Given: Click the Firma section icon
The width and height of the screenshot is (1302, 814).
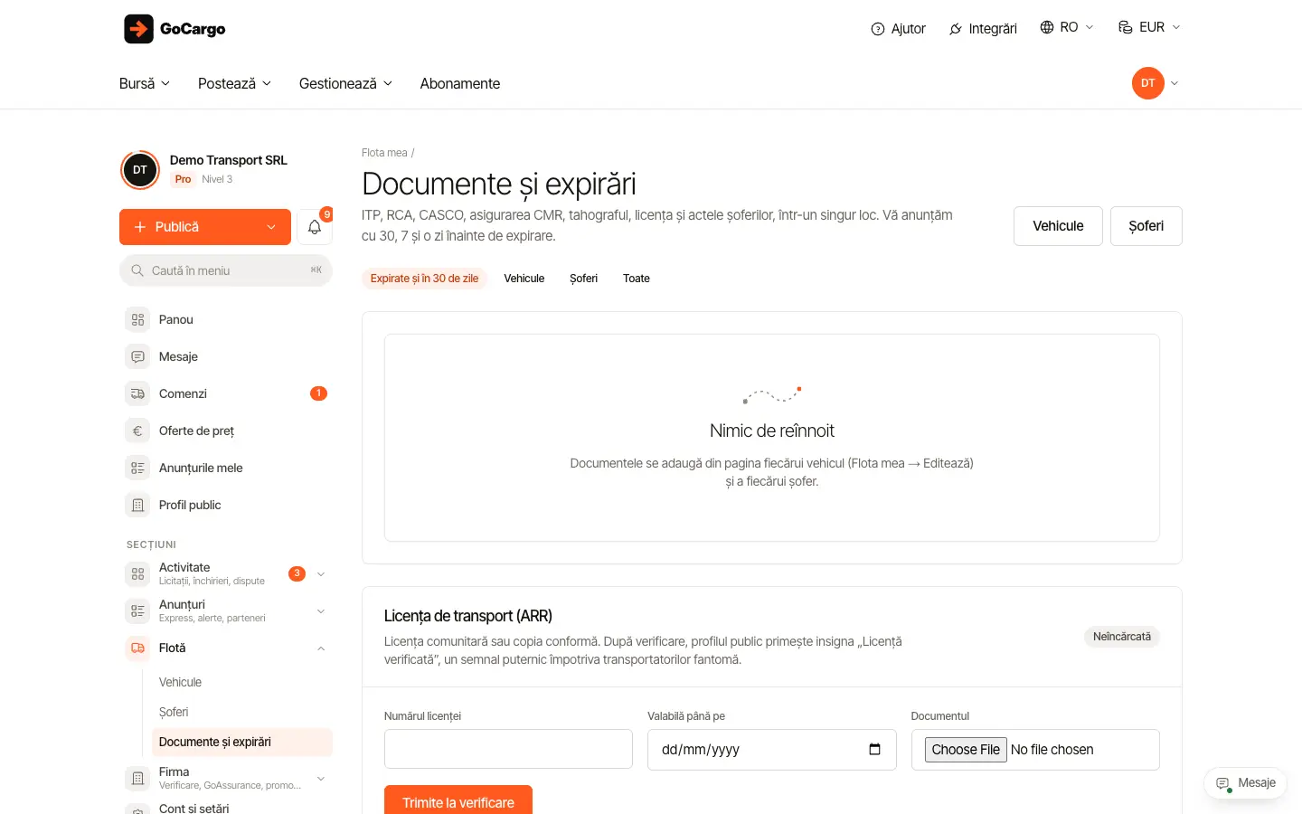Looking at the screenshot, I should pyautogui.click(x=137, y=778).
